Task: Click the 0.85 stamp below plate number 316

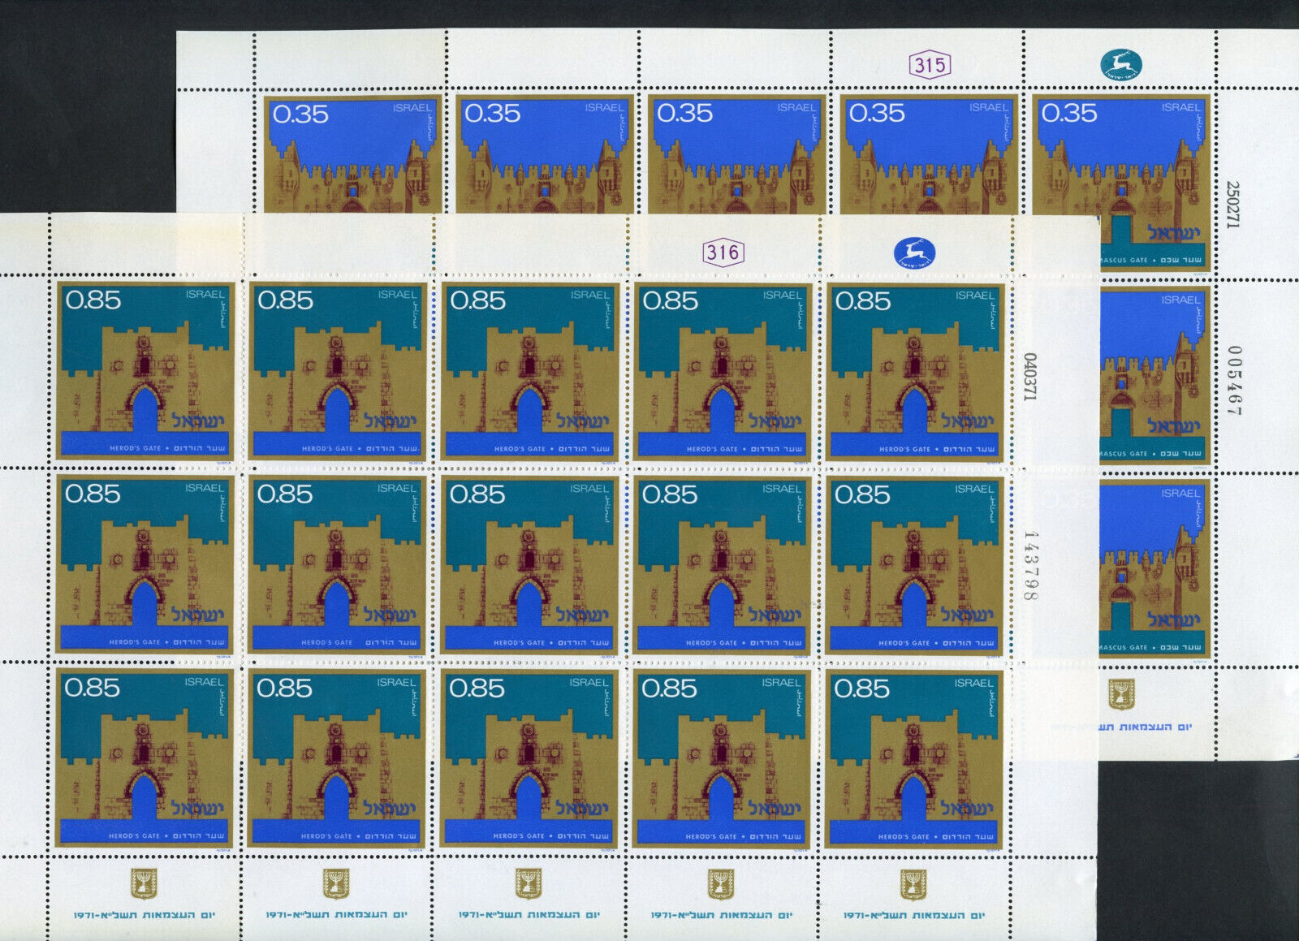Action: click(x=723, y=372)
